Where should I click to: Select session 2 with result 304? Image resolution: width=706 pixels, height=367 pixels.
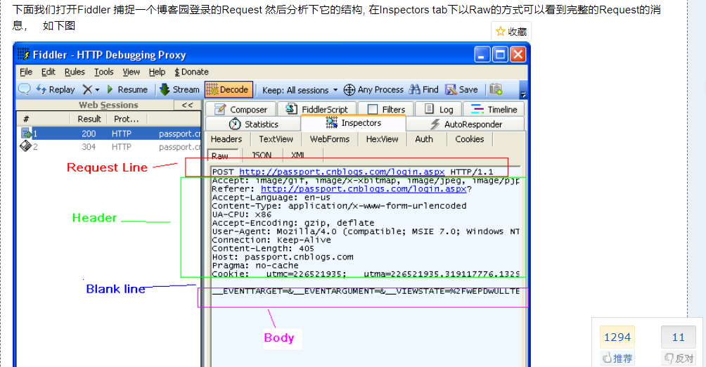pos(108,147)
